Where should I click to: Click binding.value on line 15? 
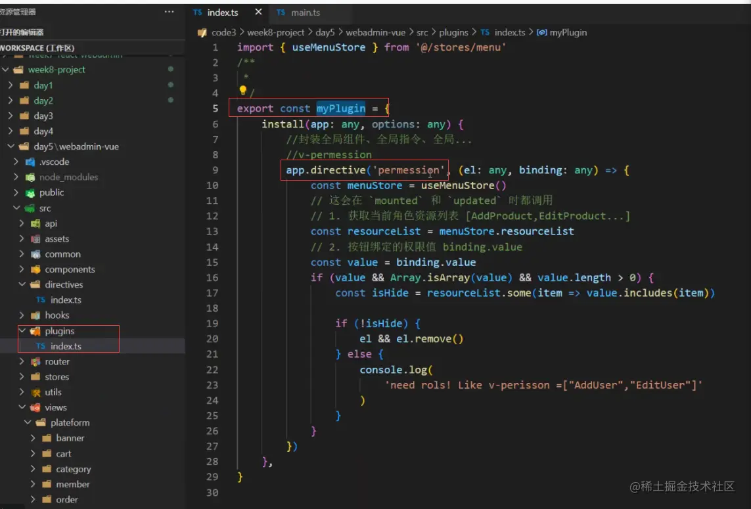click(x=436, y=263)
